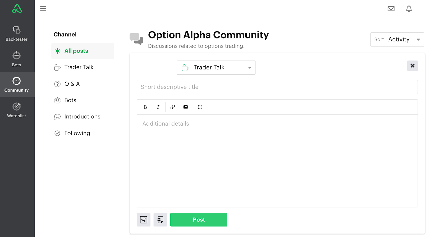Toggle the hamburger menu
The height and width of the screenshot is (237, 443).
click(43, 9)
